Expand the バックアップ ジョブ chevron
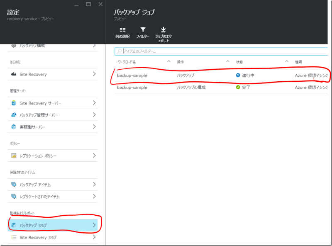Screen dimensions: 332x246 coord(94,225)
